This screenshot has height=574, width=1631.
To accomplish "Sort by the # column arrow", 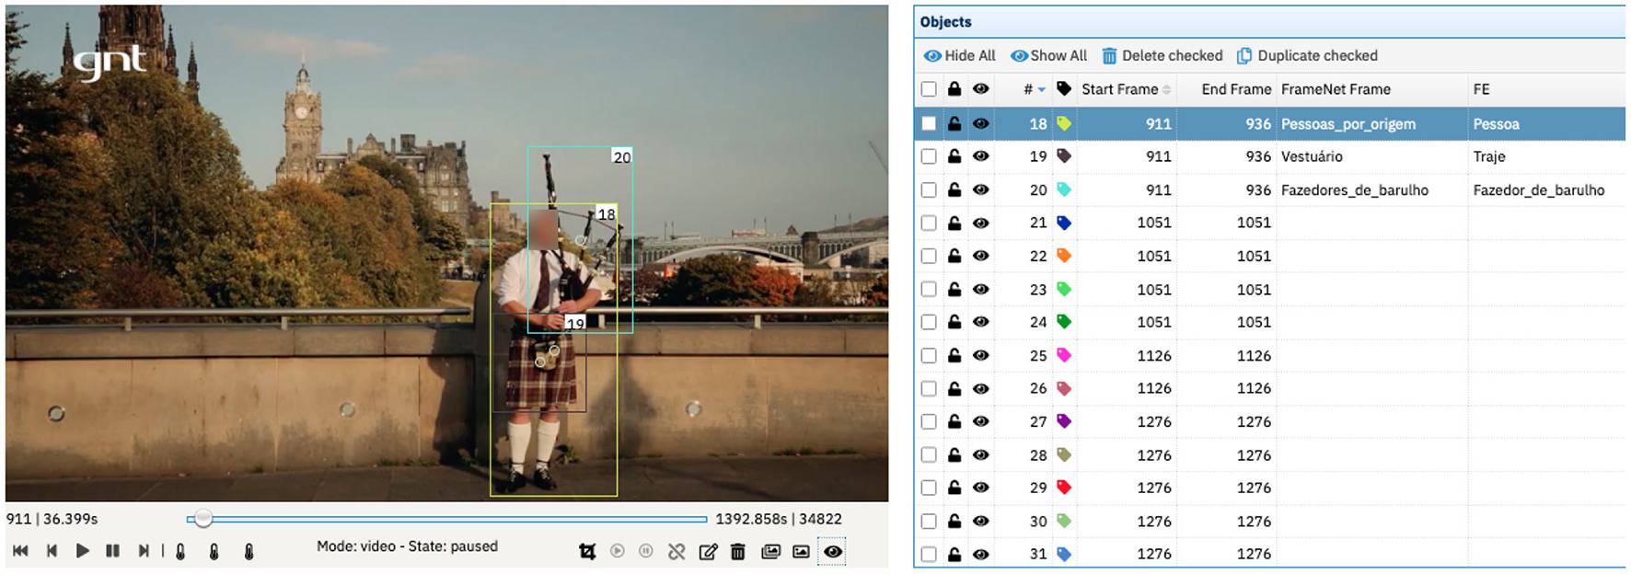I will pyautogui.click(x=1041, y=90).
